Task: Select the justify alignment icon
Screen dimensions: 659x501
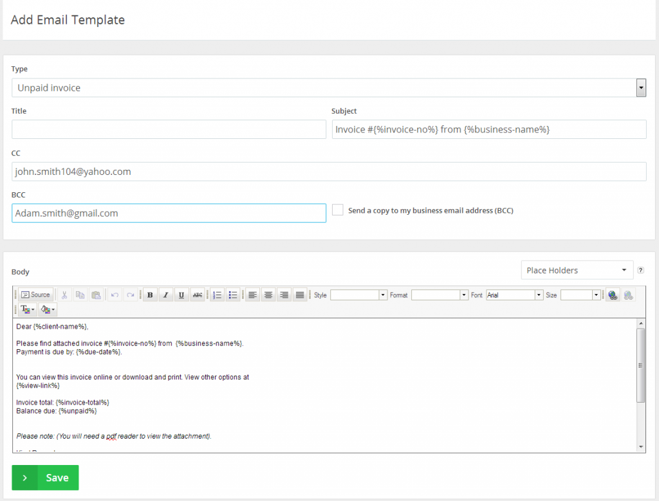Action: 299,295
